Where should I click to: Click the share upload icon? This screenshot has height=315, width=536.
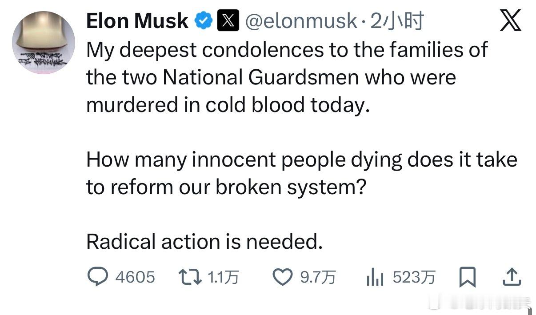[x=511, y=277]
